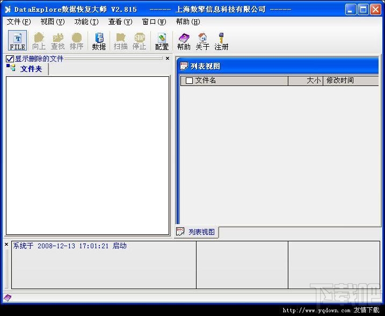Select the bottom 列表视图 tab
Screen dimensions: 385x316
197,232
